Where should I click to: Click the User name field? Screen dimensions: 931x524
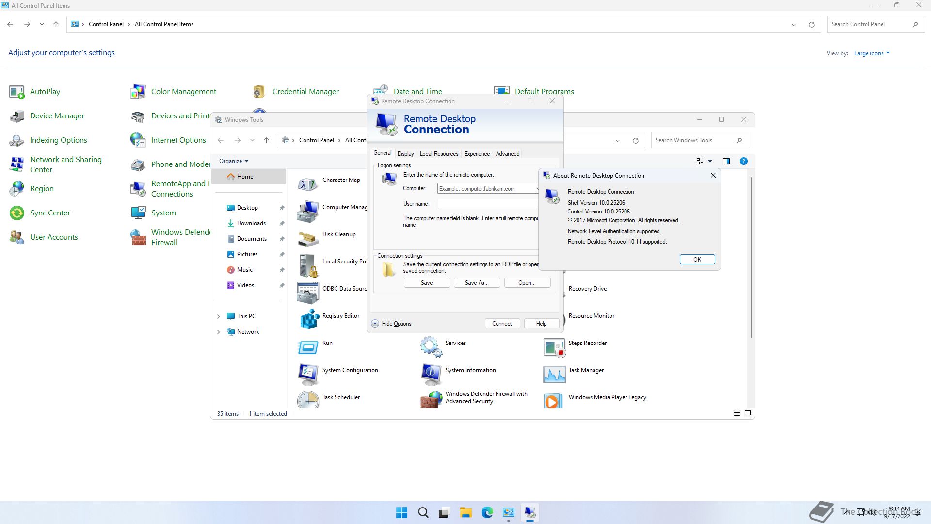tap(488, 204)
